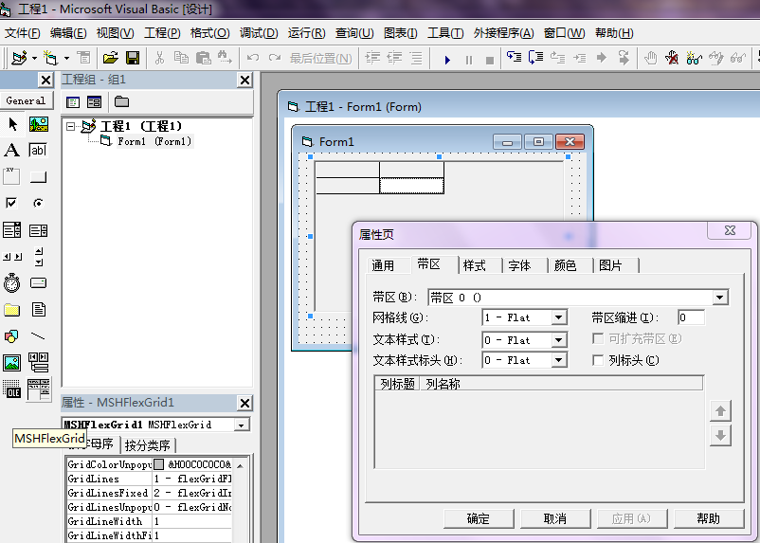Select the OLE control in the toolbox

pyautogui.click(x=11, y=389)
